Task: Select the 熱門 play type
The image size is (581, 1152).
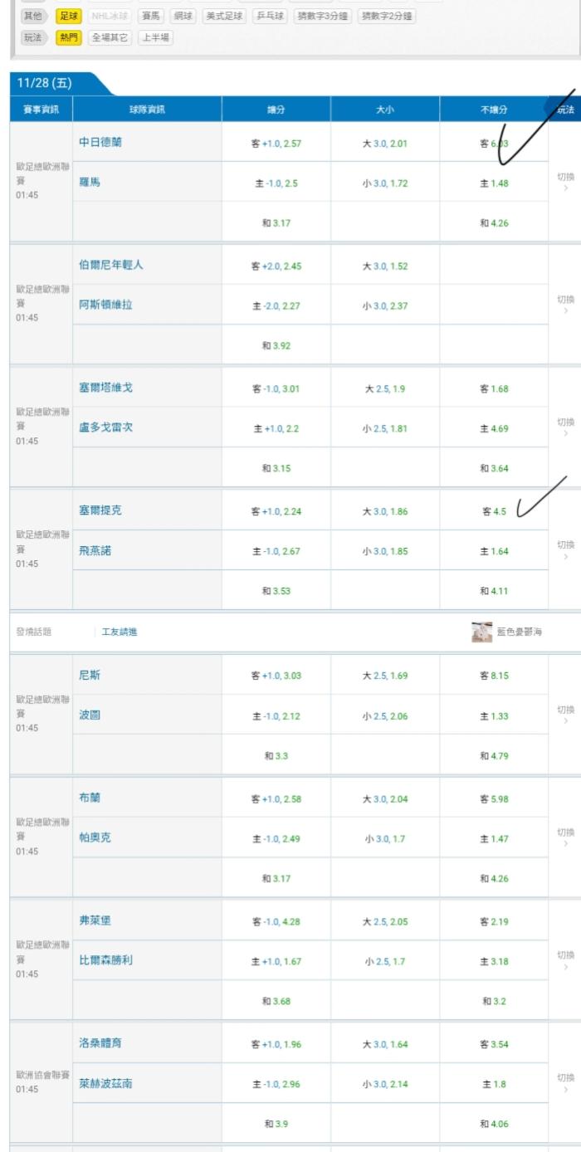Action: 68,37
